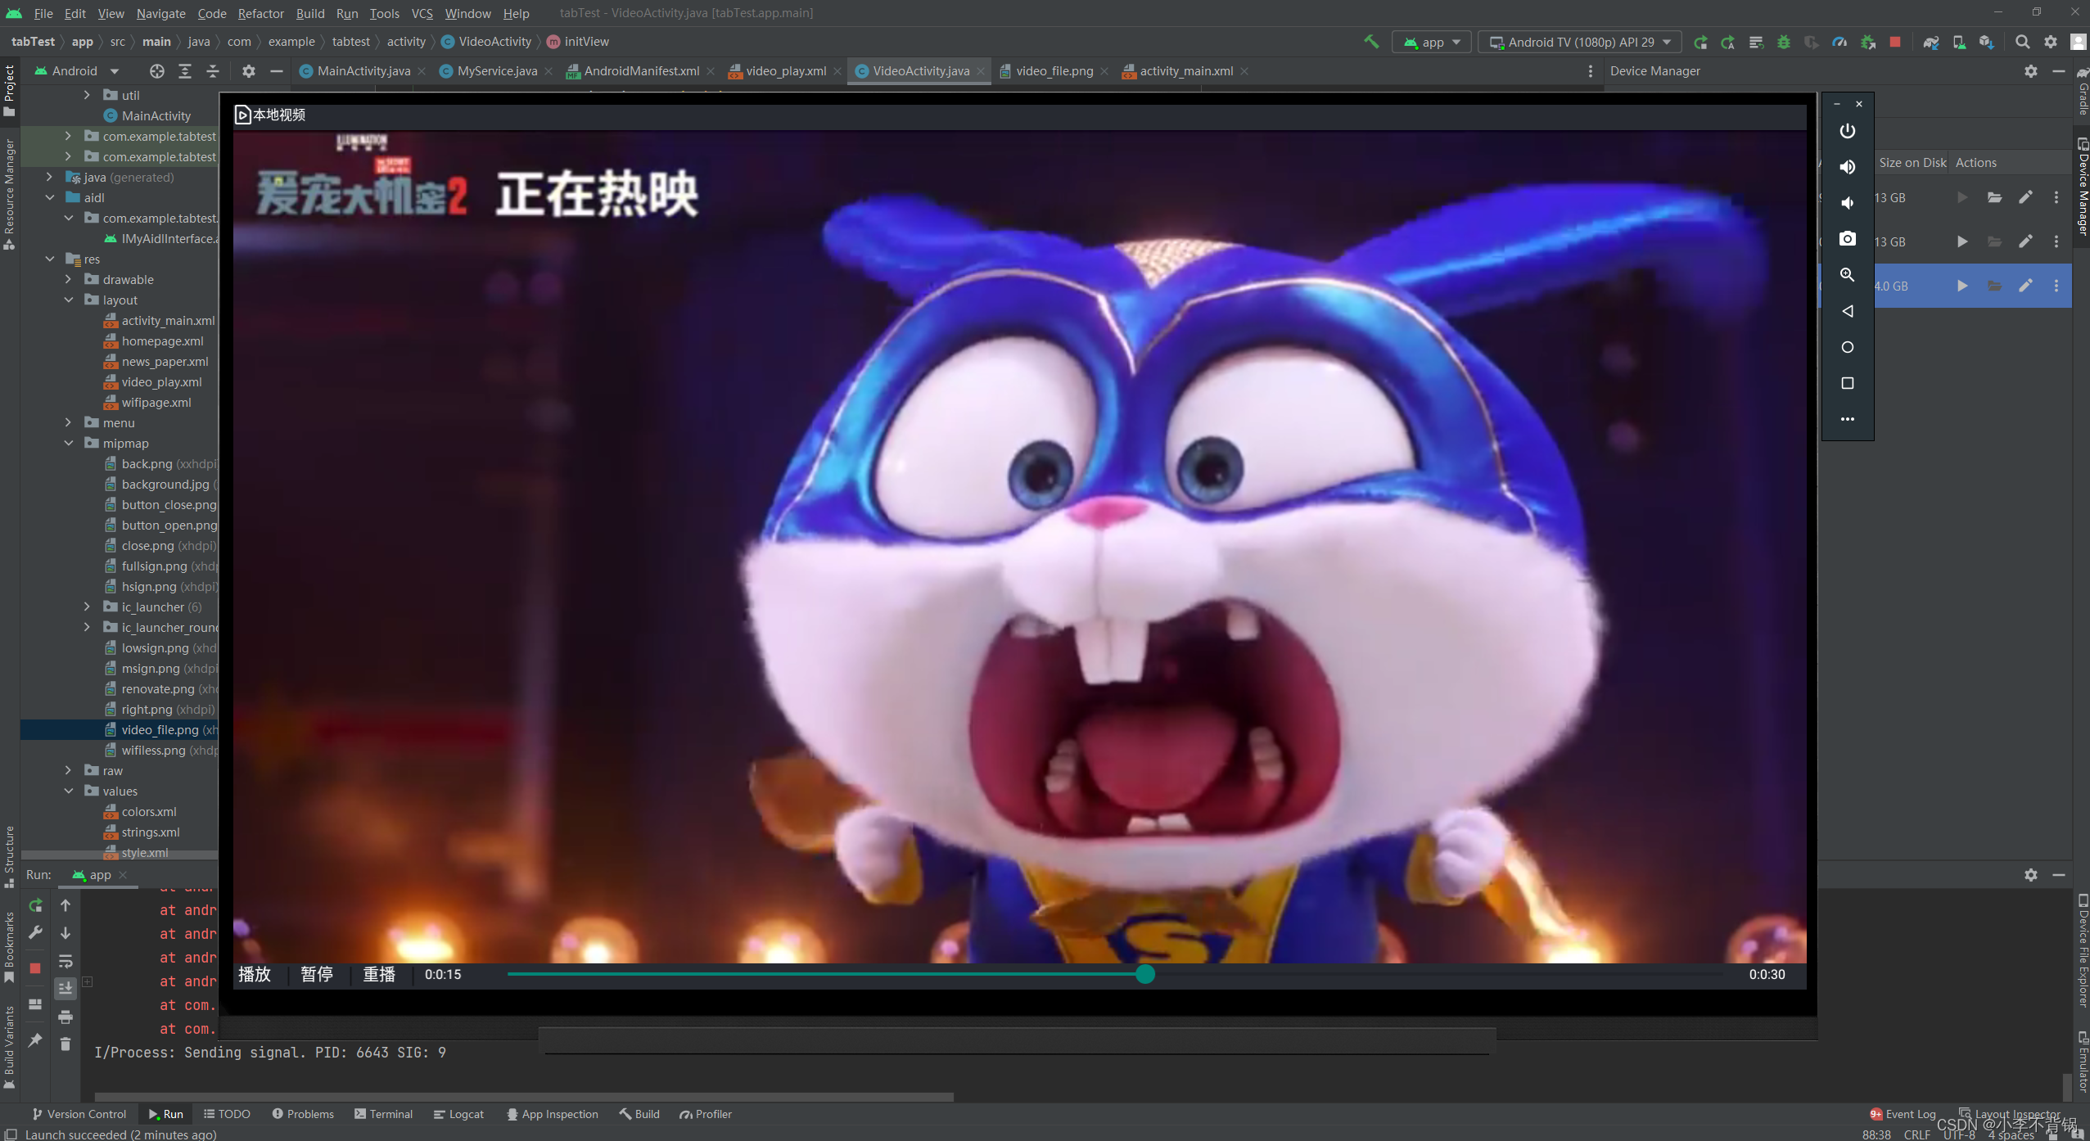
Task: Toggle the Bookmarks side panel
Action: 9,947
